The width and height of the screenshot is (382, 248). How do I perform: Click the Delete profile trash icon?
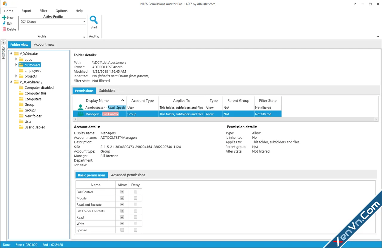tap(4, 29)
